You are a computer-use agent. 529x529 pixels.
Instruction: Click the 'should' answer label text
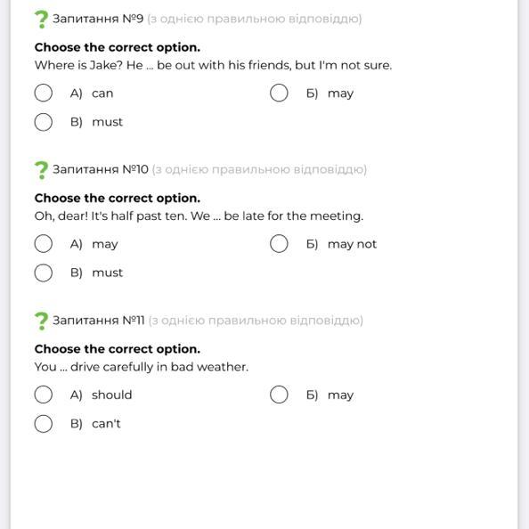coord(111,395)
